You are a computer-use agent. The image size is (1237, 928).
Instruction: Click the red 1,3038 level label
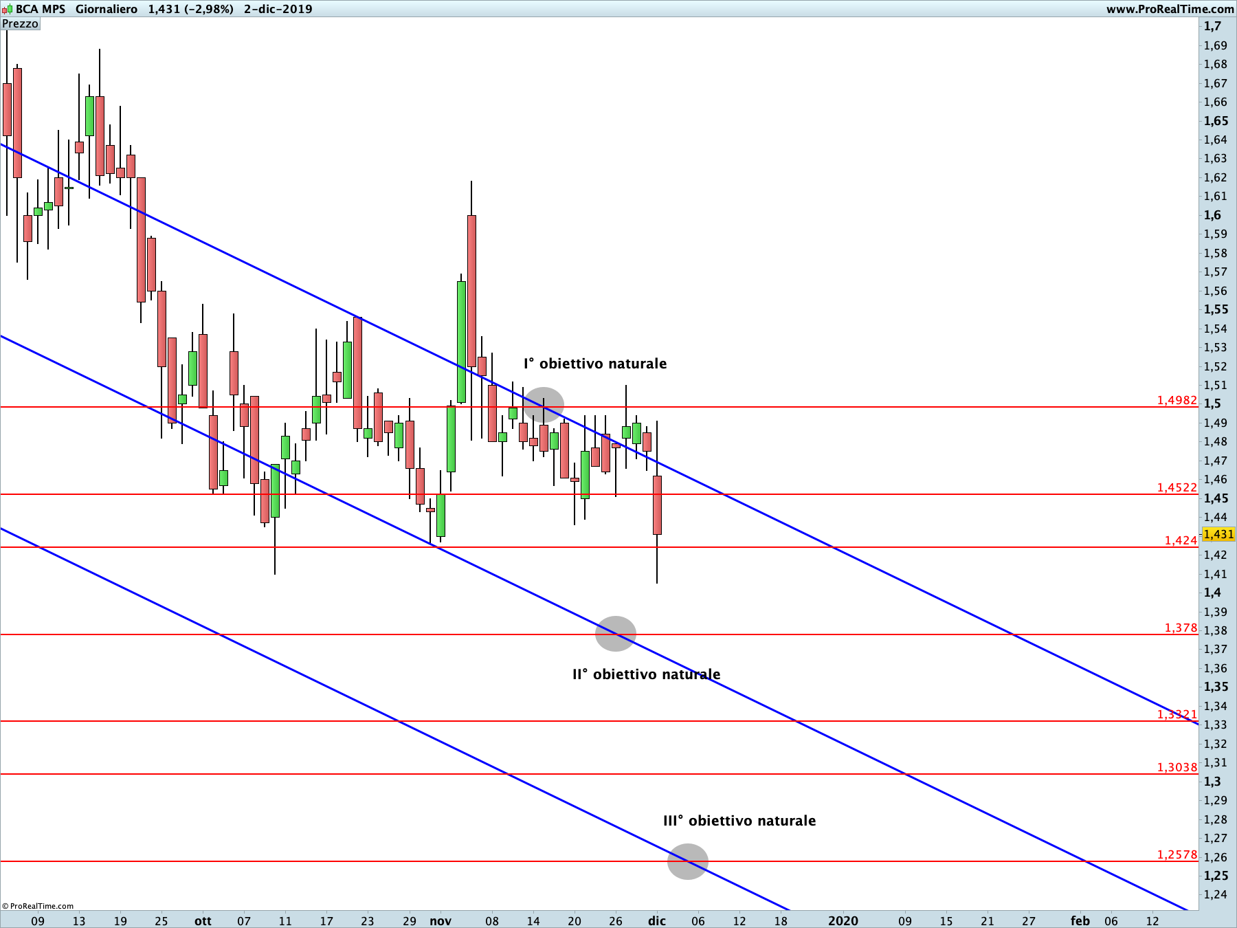click(1177, 767)
